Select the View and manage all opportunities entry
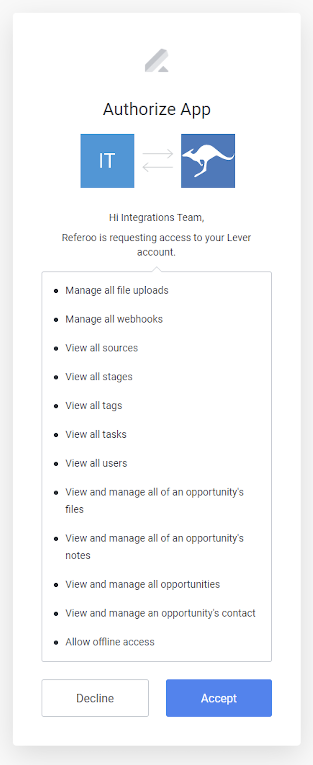Screen dimensions: 313x765 pos(142,584)
